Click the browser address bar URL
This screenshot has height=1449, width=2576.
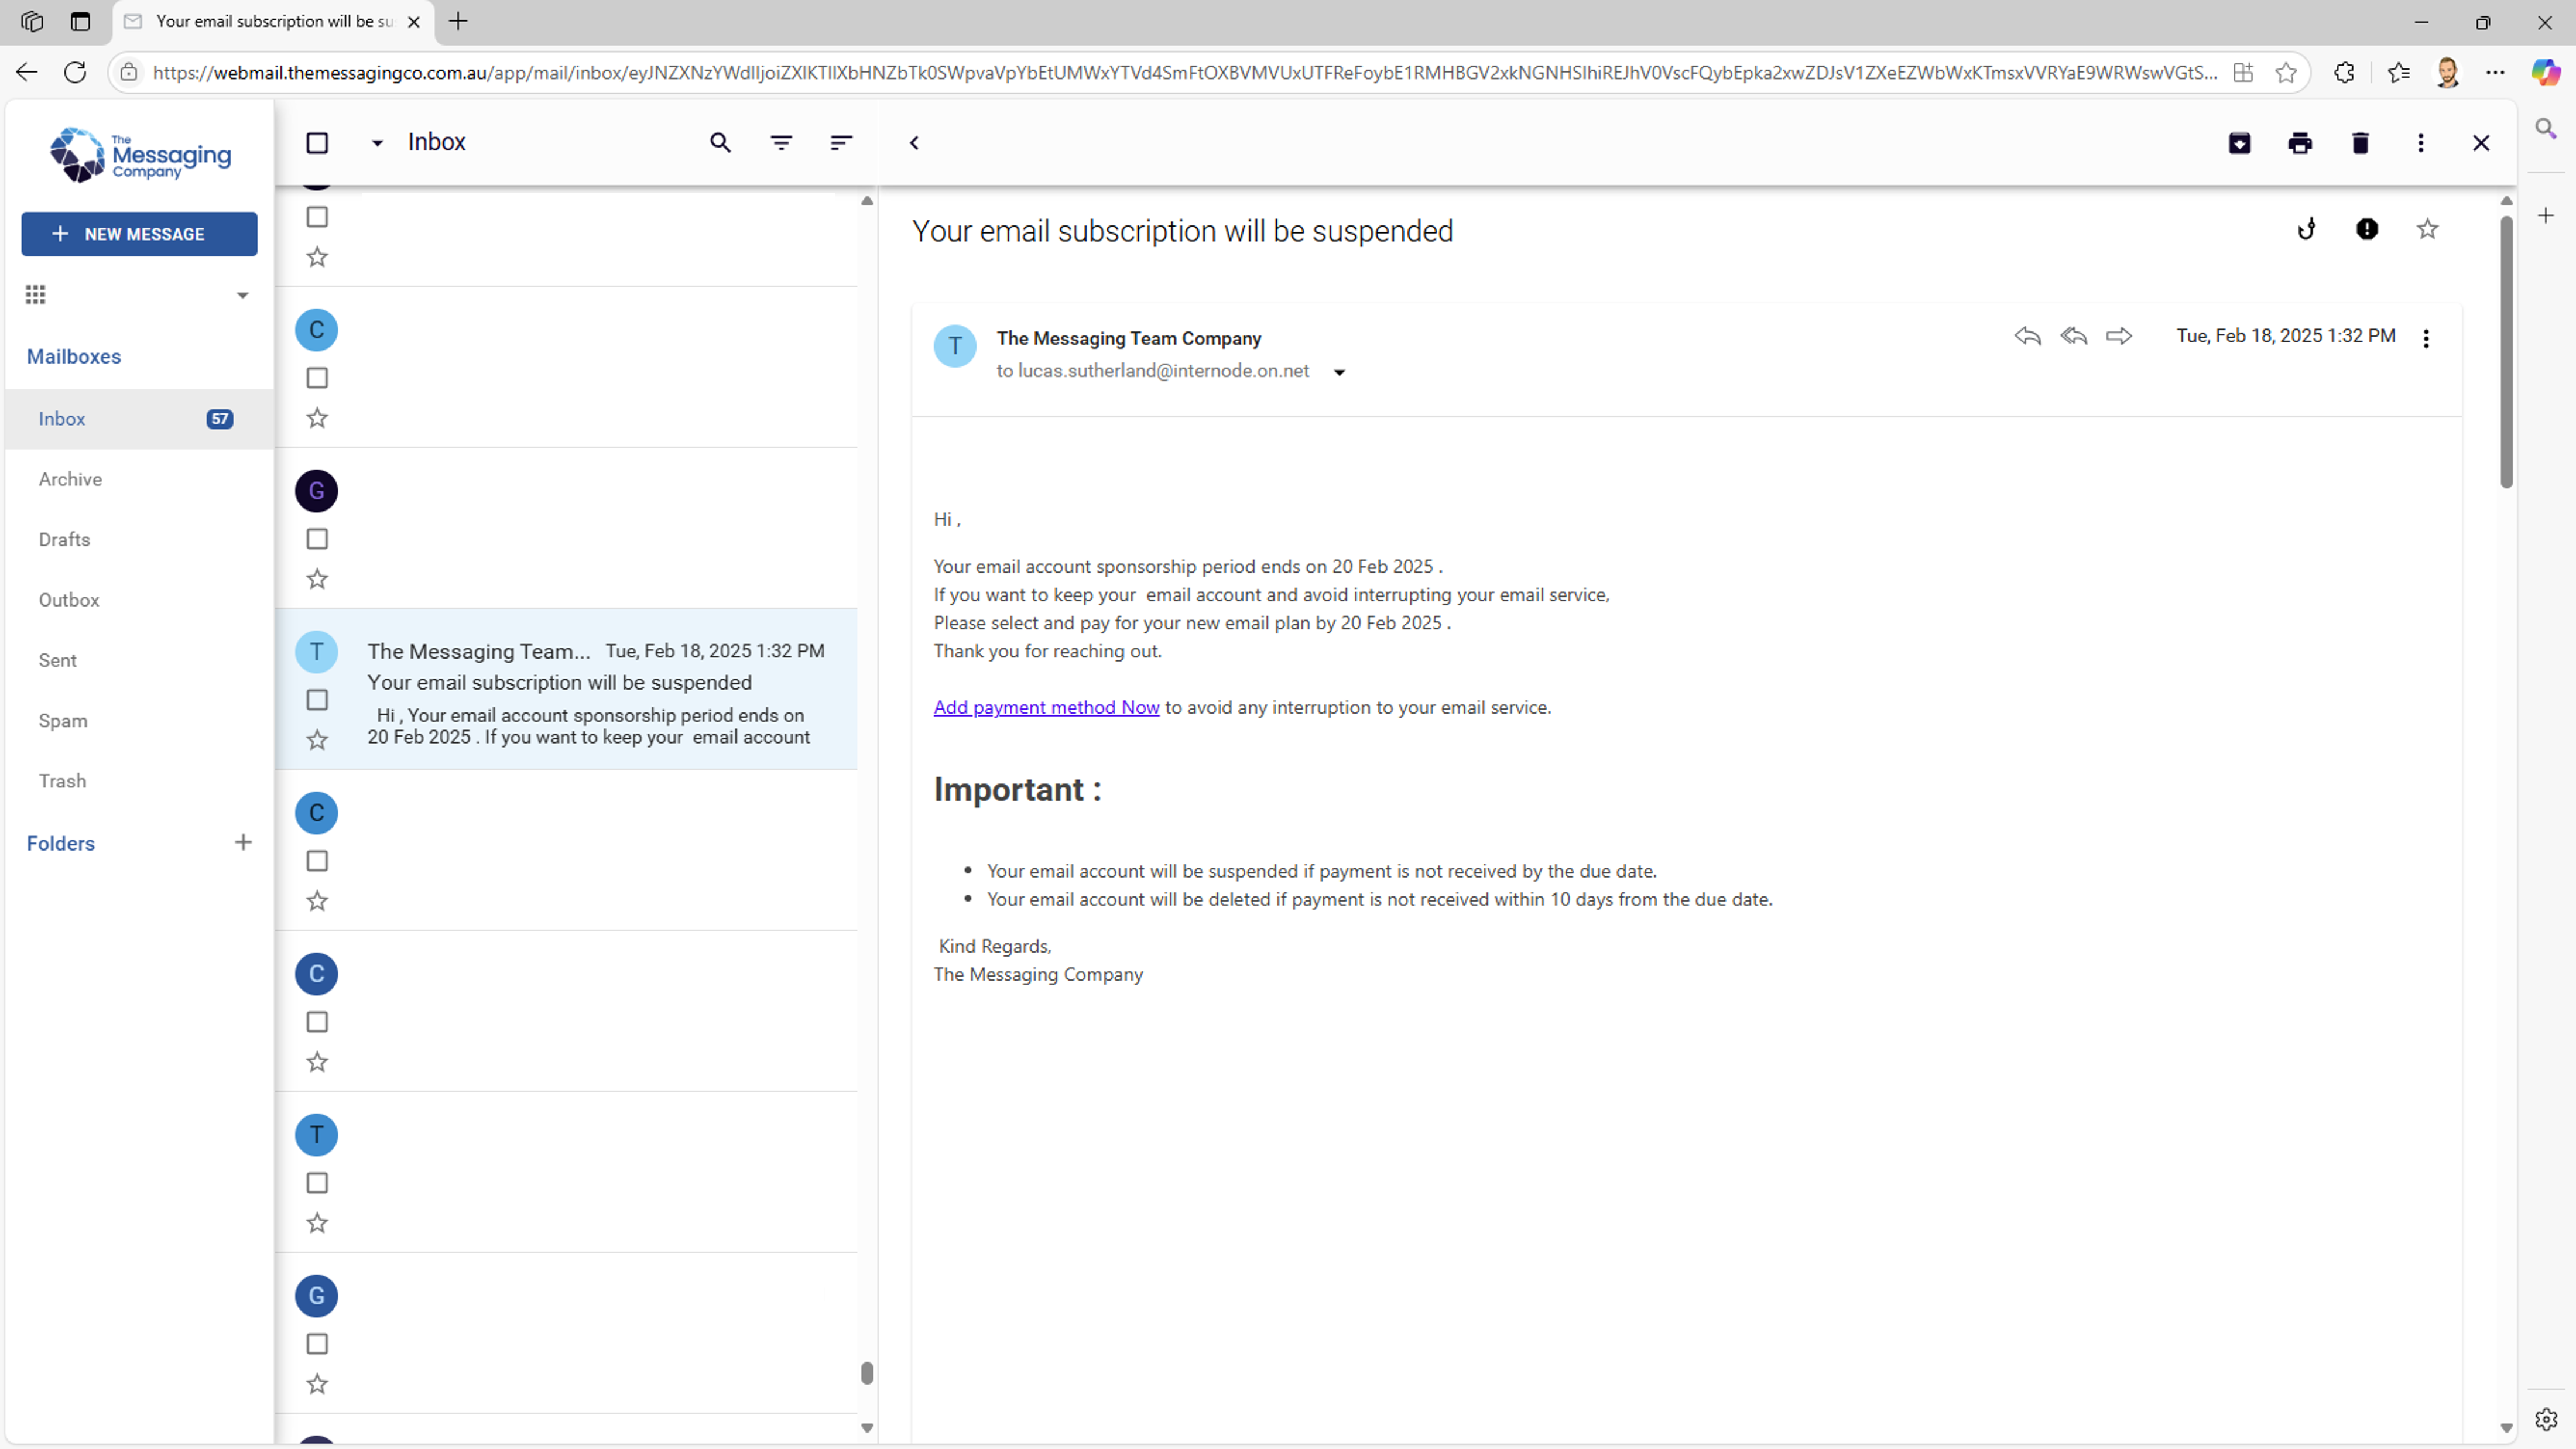tap(1185, 72)
